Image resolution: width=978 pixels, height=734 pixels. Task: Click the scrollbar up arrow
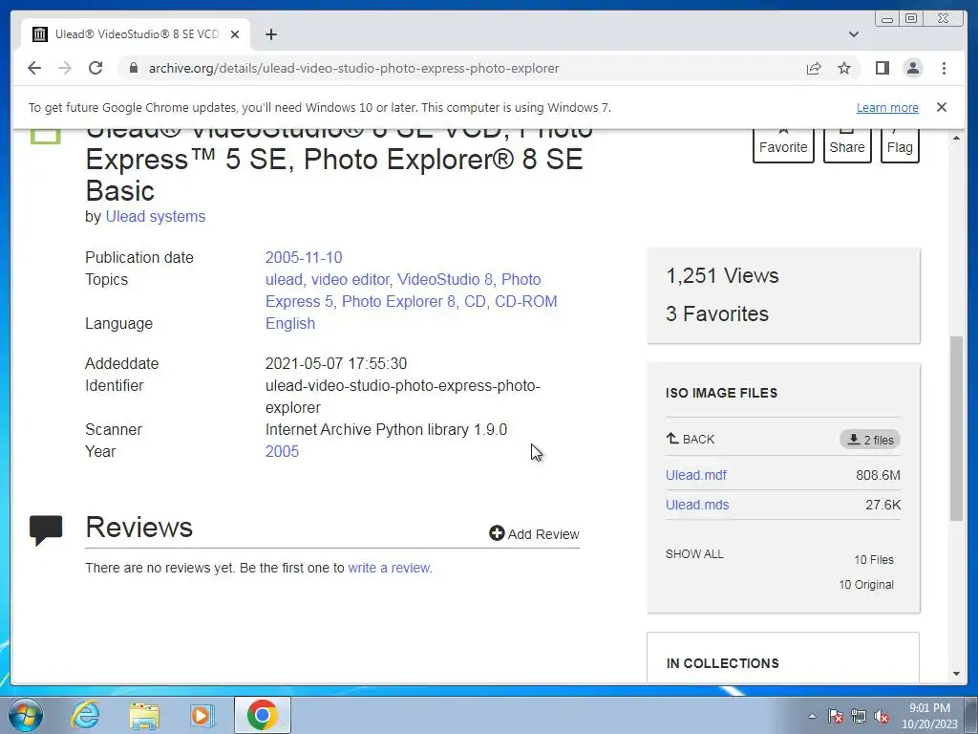(956, 138)
